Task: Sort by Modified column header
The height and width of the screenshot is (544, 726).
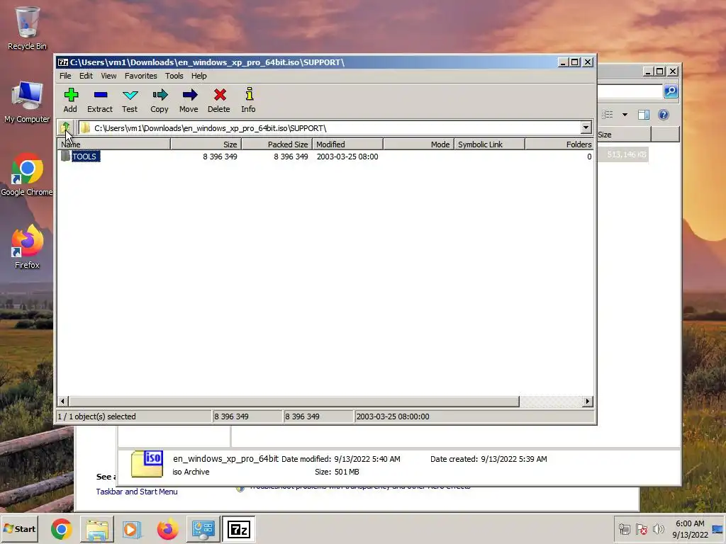Action: 347,144
